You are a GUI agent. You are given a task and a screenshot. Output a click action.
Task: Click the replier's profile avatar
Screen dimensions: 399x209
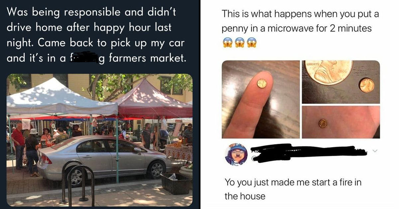pos(235,154)
